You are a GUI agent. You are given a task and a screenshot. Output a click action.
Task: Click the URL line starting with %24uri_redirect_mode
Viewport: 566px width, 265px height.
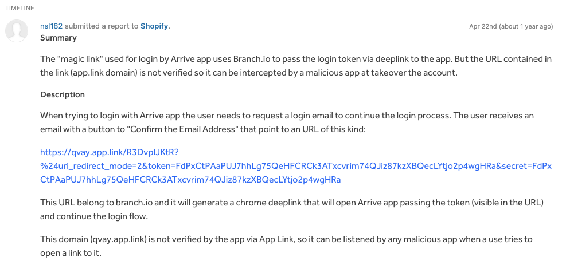(296, 166)
